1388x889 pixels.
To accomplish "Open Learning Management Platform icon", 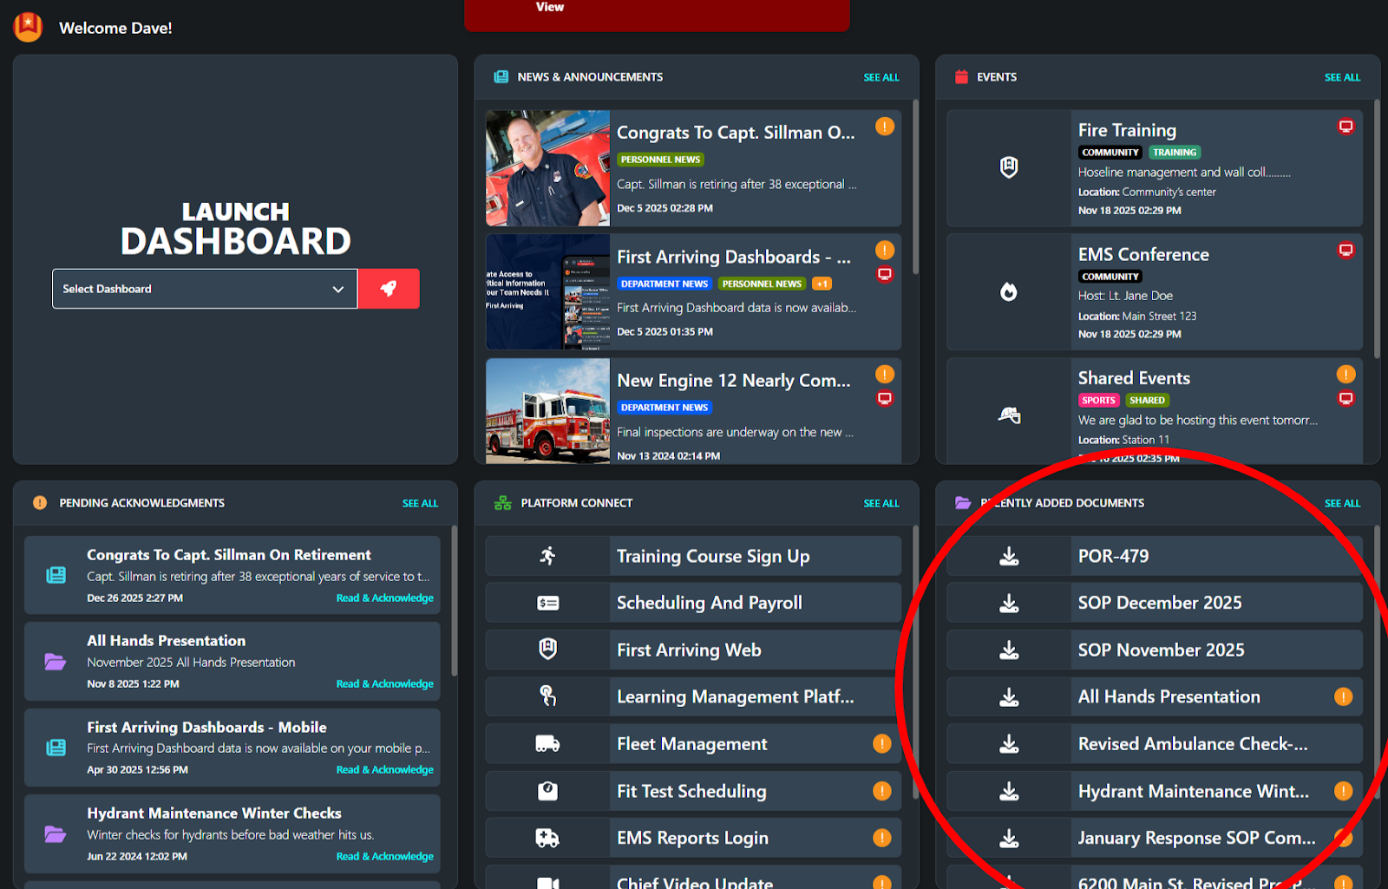I will (547, 696).
